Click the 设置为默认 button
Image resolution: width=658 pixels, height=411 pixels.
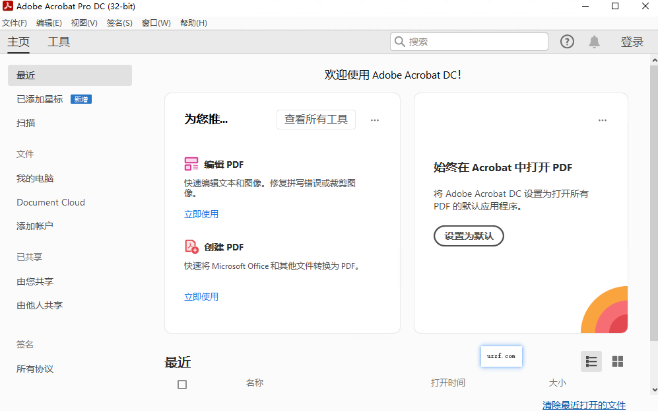coord(469,236)
